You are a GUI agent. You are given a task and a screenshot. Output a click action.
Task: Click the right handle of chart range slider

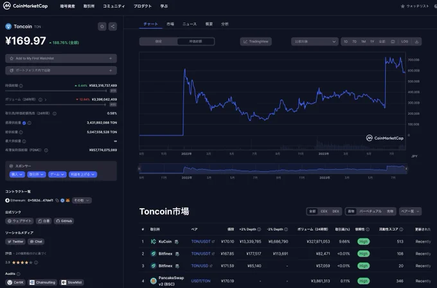click(406, 168)
